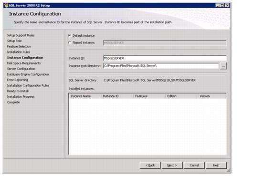
Task: Select Error Reporting step
Action: [x=17, y=80]
